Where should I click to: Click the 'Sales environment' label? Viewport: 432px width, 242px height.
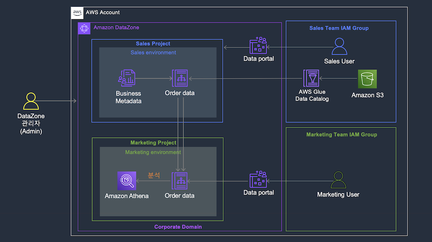pyautogui.click(x=153, y=53)
